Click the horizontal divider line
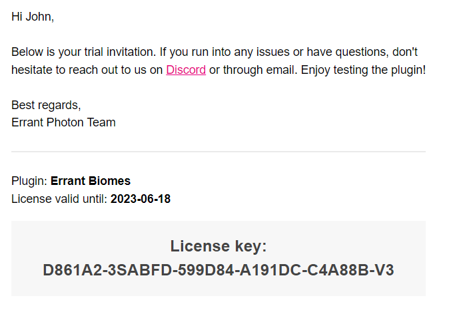 coord(219,152)
